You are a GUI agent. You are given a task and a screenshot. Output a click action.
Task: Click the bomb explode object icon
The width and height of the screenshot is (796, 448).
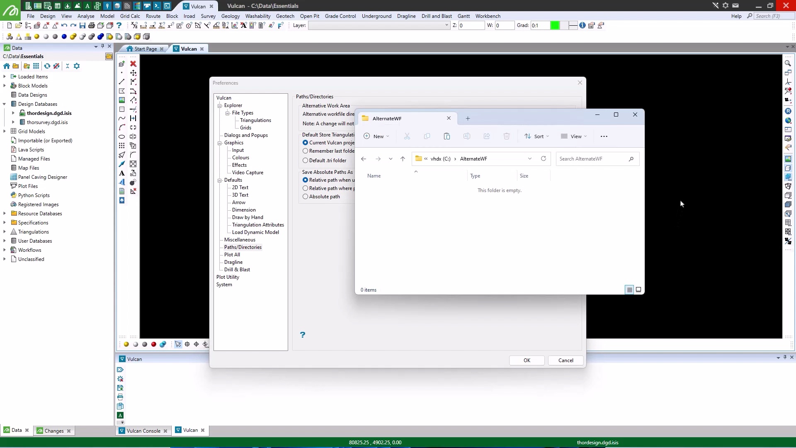133,183
